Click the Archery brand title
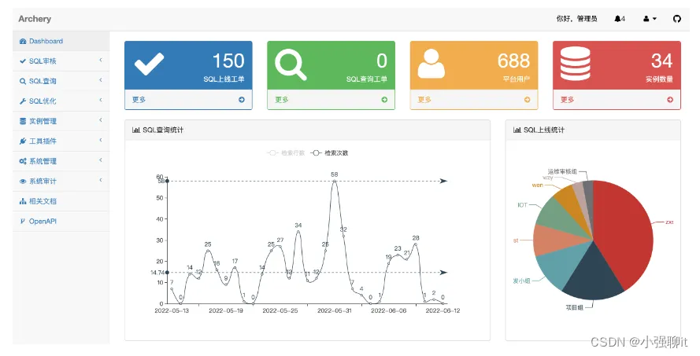Viewport: 700px width, 356px height. (35, 19)
